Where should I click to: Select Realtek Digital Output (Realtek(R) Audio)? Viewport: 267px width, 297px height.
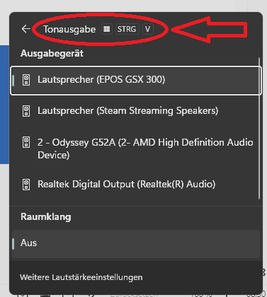coord(136,185)
